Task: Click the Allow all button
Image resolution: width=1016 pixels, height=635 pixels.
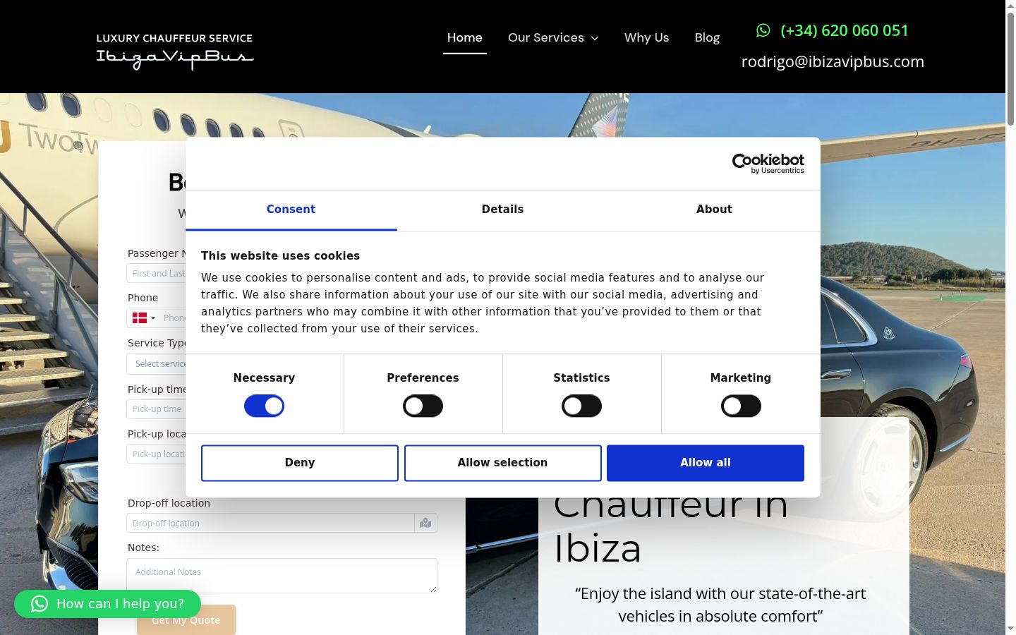Action: (x=706, y=463)
